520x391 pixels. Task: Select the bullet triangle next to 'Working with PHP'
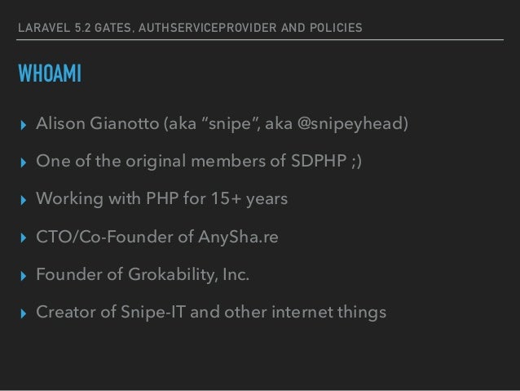pyautogui.click(x=23, y=200)
